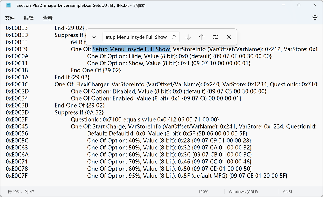Viewport: 323px width, 197px height.
Task: Expand the replace row chevron
Action: pyautogui.click(x=94, y=37)
